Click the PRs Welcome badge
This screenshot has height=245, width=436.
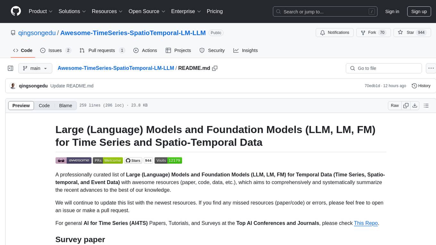click(x=108, y=160)
